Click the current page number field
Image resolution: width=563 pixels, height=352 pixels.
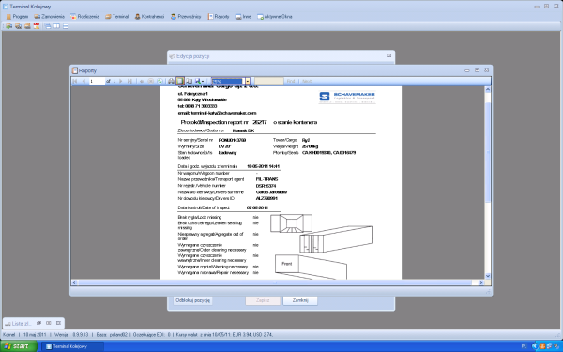point(97,81)
